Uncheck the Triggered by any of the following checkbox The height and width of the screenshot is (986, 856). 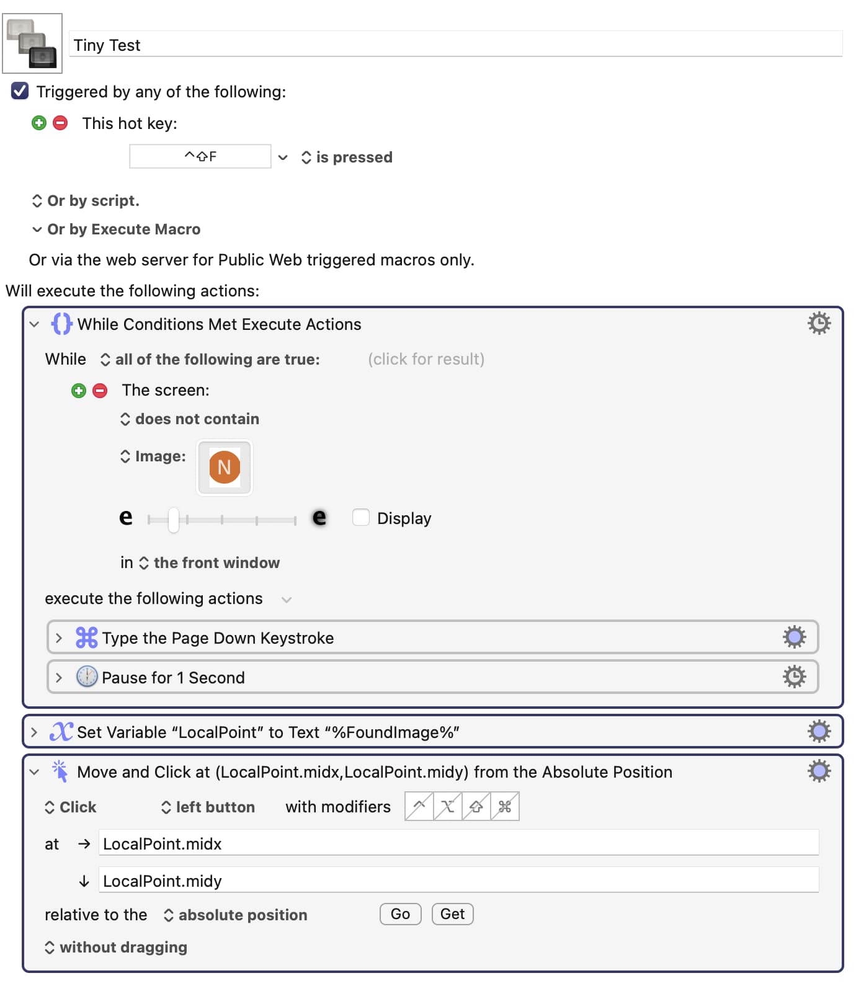point(20,91)
